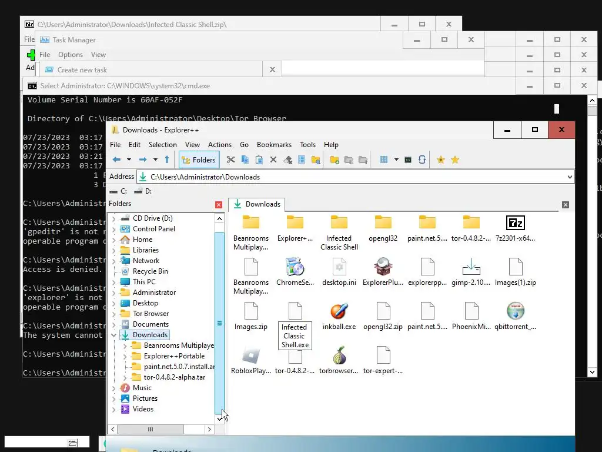The image size is (602, 452).
Task: Copy selected items via toolbar icon
Action: pos(245,159)
